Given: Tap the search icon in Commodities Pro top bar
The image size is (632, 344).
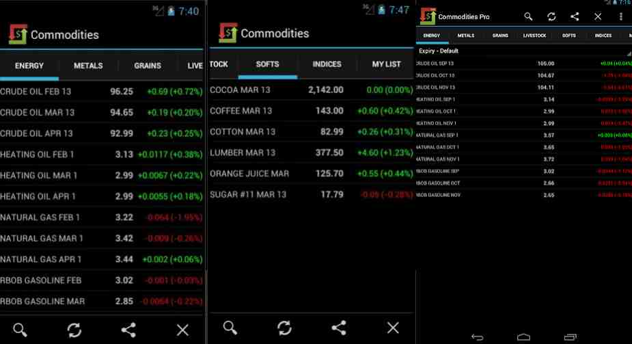Looking at the screenshot, I should [x=528, y=16].
